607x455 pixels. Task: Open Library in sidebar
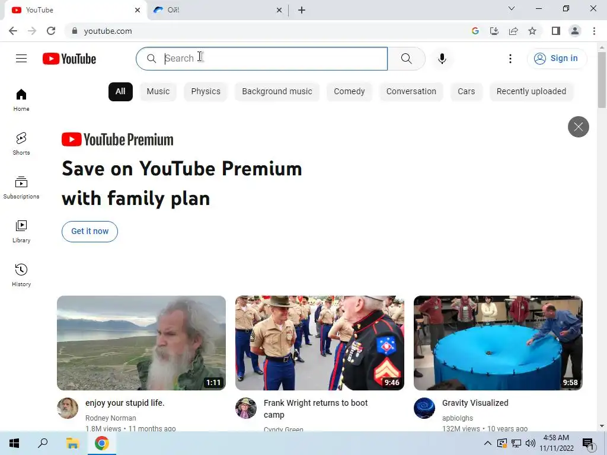21,232
